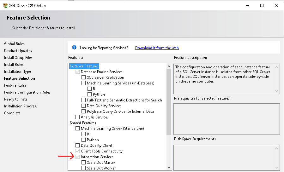
Task: Check Machine Learning Services (In-Database)
Action: 84,83
